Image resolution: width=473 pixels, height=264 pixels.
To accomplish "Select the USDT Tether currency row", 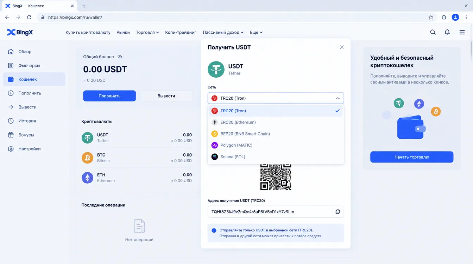I will tap(137, 138).
